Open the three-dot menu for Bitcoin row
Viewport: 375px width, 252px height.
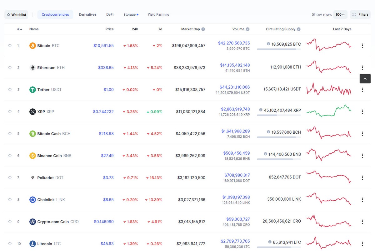pyautogui.click(x=362, y=45)
